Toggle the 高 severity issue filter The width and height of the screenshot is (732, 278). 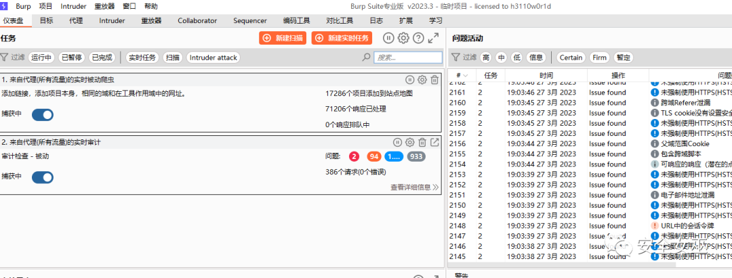point(486,57)
